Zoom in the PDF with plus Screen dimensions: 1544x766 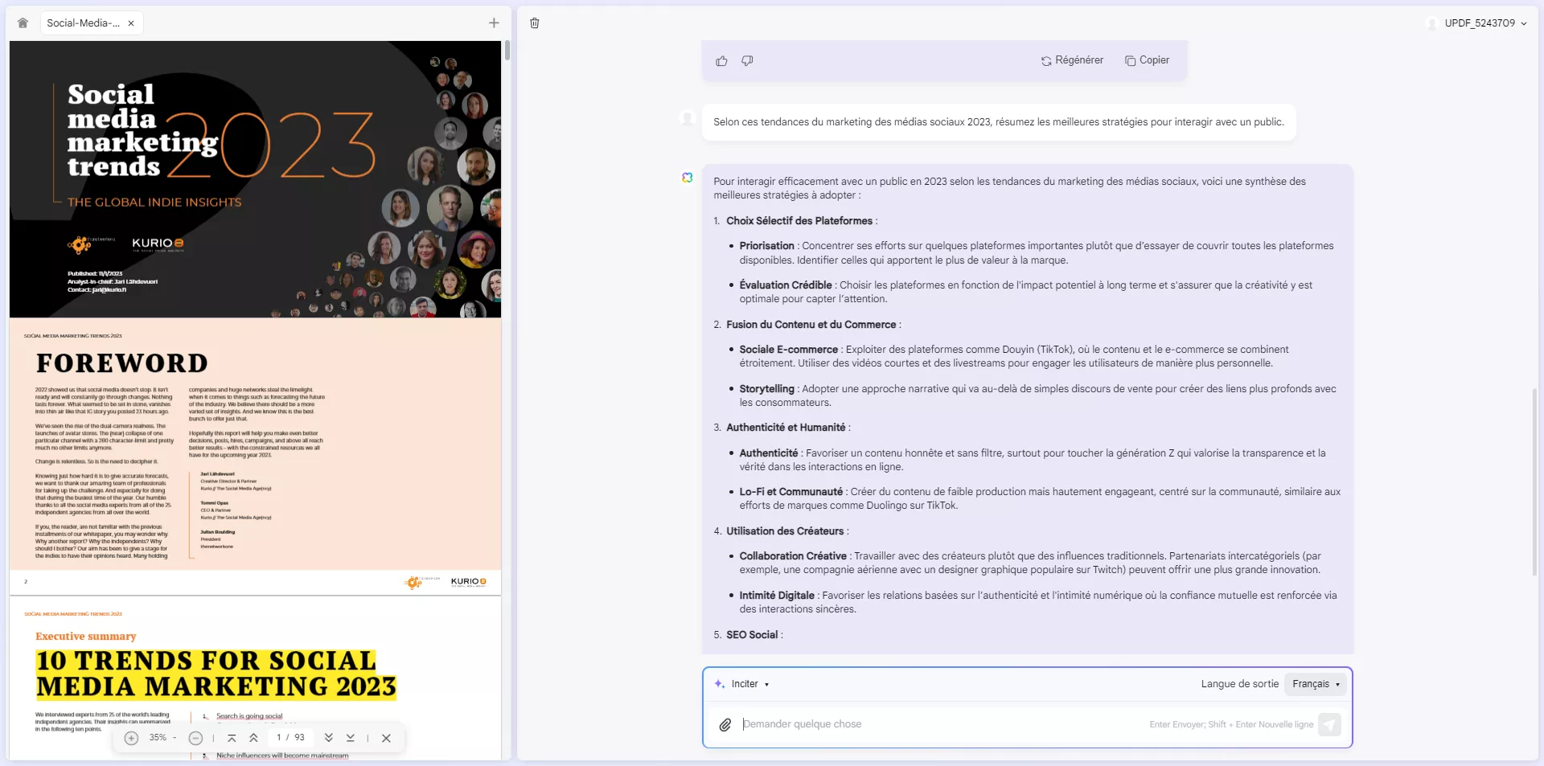[x=131, y=738]
